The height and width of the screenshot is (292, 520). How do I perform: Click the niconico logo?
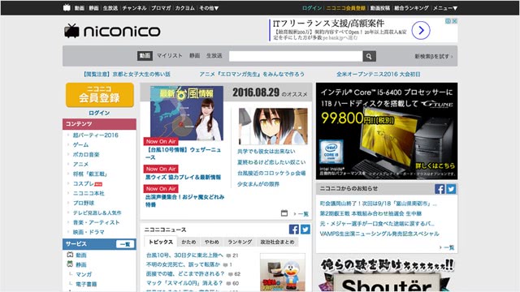pyautogui.click(x=112, y=31)
